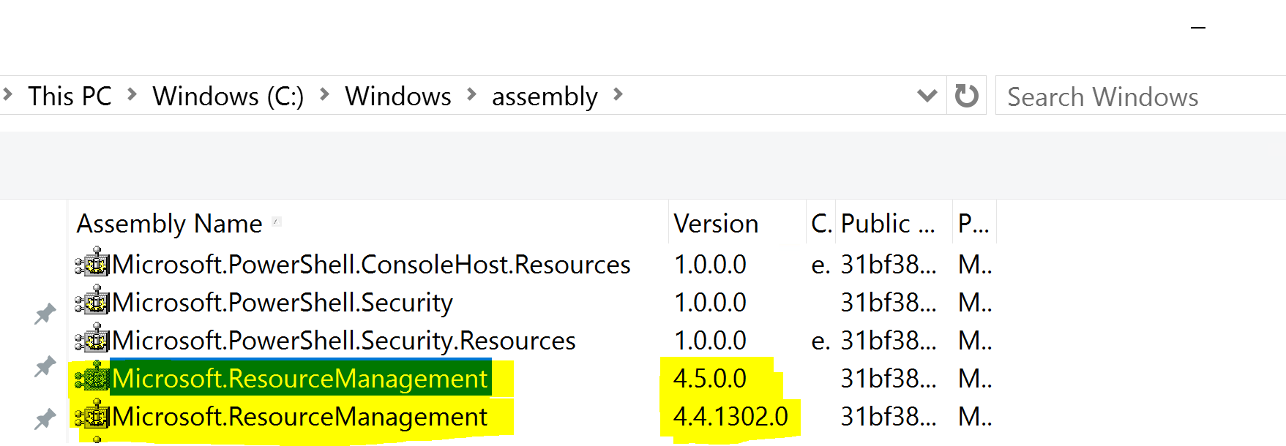Click 'M..' cell in ConsoleHost.Resources row
1286x446 pixels.
pos(975,265)
